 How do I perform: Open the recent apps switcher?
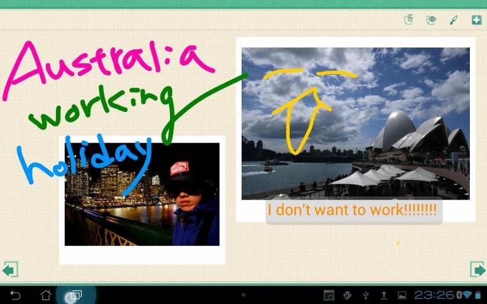coord(75,295)
